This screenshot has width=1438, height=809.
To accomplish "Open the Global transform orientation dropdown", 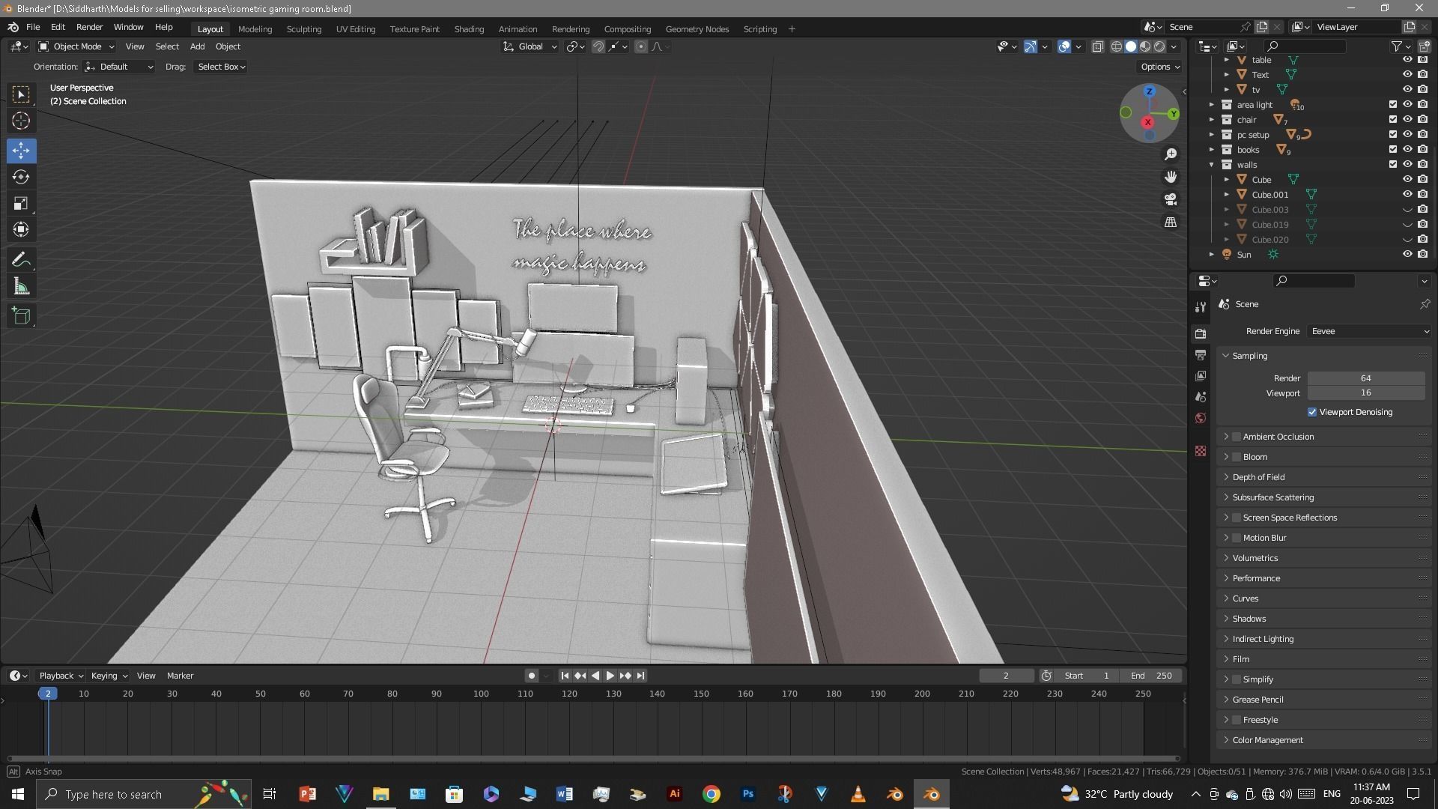I will coord(530,46).
